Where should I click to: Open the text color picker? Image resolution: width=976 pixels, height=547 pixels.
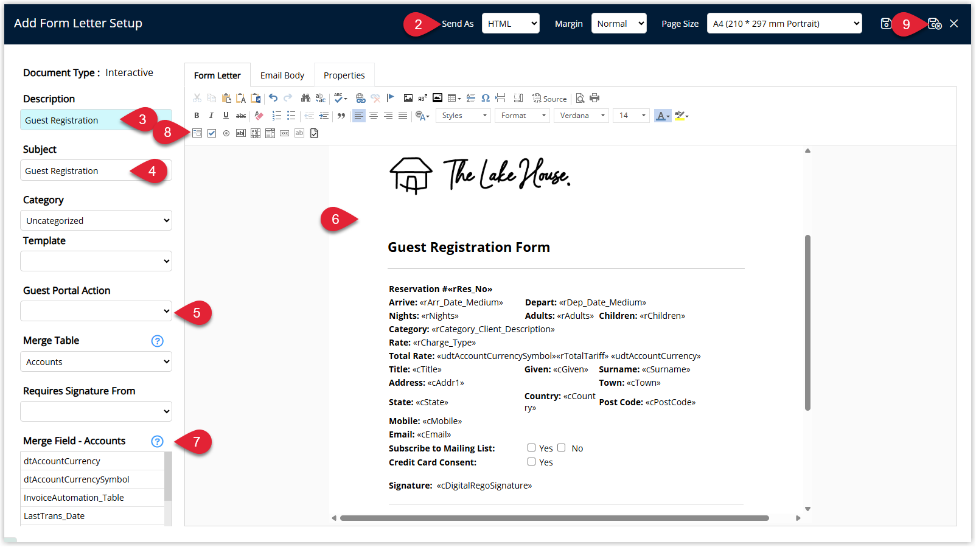coord(663,116)
